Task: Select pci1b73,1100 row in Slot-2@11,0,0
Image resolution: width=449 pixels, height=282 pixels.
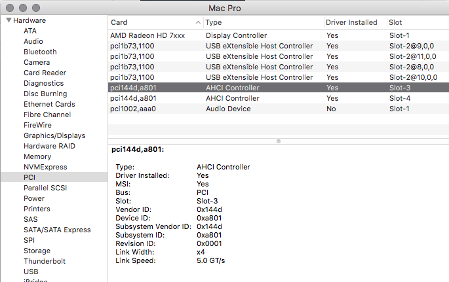Action: [279, 56]
